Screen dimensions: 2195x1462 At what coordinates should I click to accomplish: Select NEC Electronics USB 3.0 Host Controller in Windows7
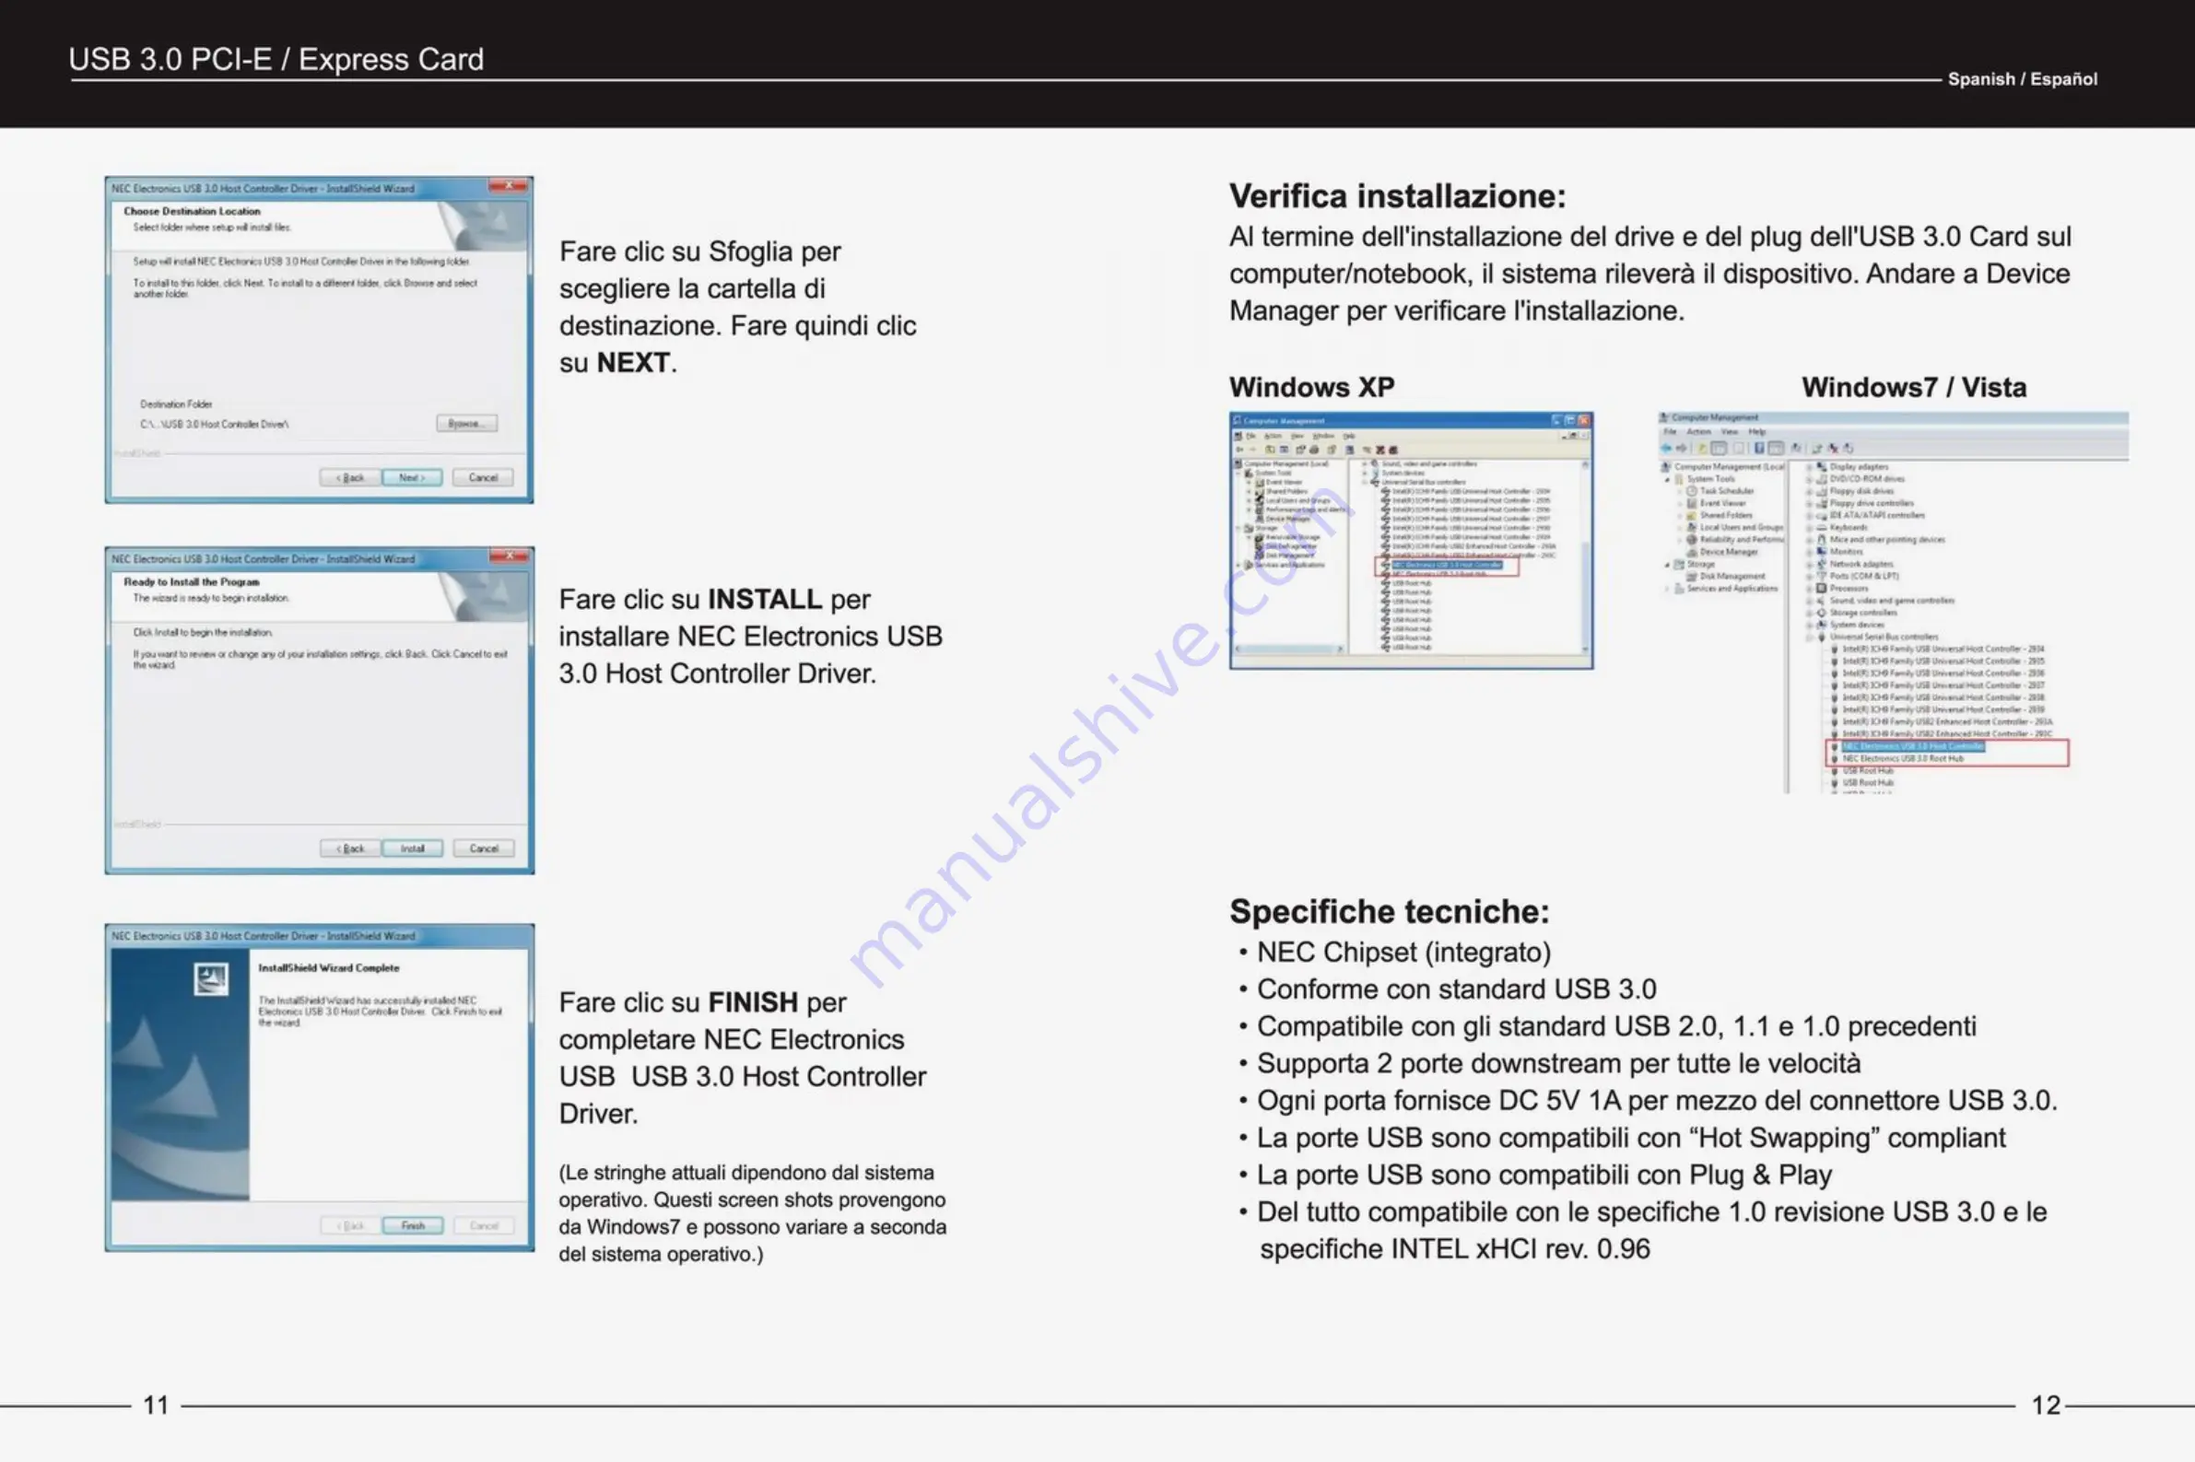click(1913, 746)
